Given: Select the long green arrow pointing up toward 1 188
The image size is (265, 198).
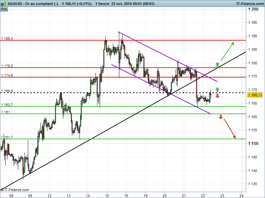Looking at the screenshot, I should pos(227,51).
